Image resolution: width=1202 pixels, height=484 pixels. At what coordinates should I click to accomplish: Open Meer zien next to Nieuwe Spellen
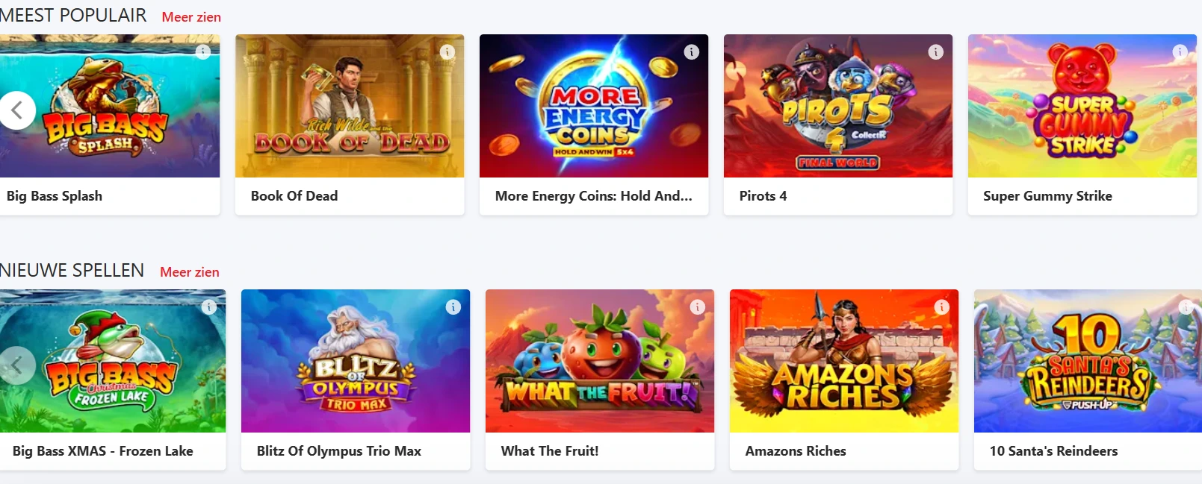(190, 271)
